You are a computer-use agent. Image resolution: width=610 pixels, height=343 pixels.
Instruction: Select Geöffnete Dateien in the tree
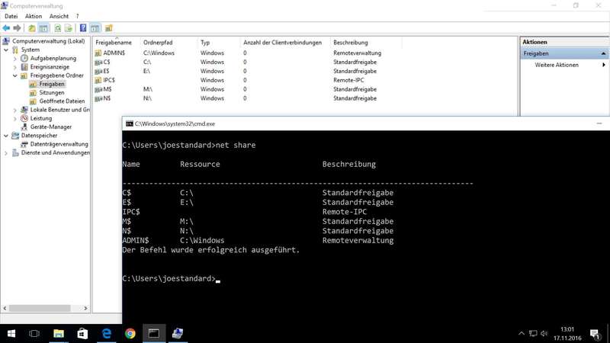coord(62,101)
